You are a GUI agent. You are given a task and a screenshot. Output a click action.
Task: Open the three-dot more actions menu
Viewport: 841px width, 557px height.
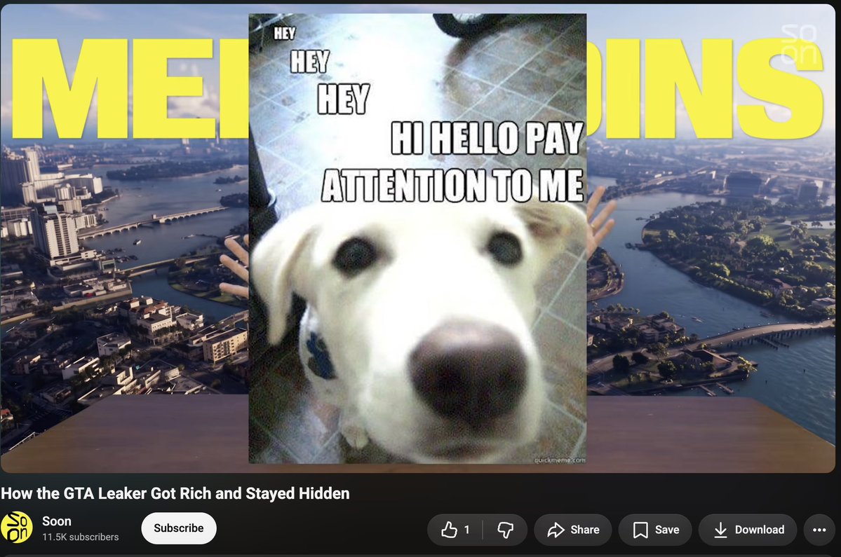pos(819,530)
